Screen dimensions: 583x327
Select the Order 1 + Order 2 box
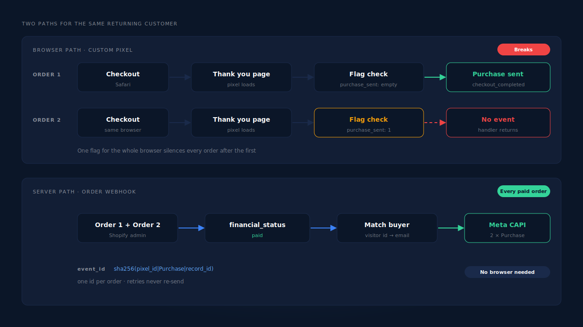point(128,228)
